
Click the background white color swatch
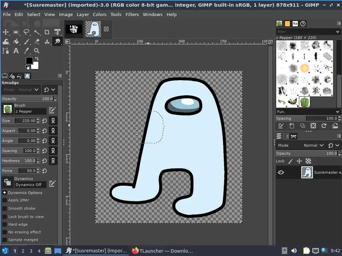35,66
